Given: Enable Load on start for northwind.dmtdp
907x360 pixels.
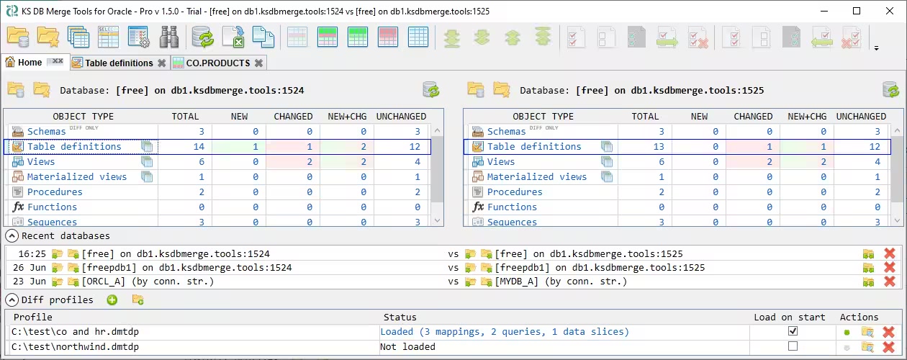Looking at the screenshot, I should (793, 346).
